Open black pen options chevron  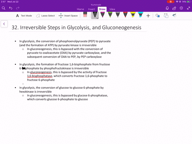click(98, 18)
